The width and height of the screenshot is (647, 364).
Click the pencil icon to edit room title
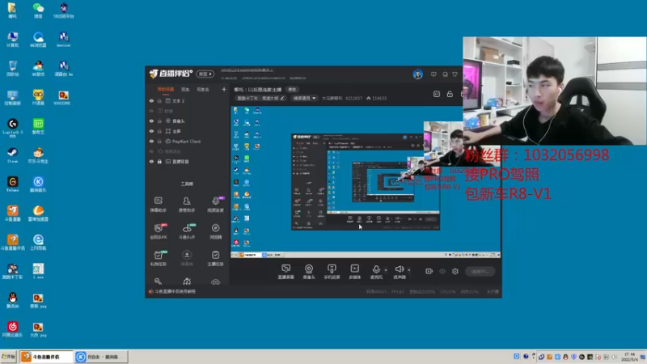click(x=282, y=98)
